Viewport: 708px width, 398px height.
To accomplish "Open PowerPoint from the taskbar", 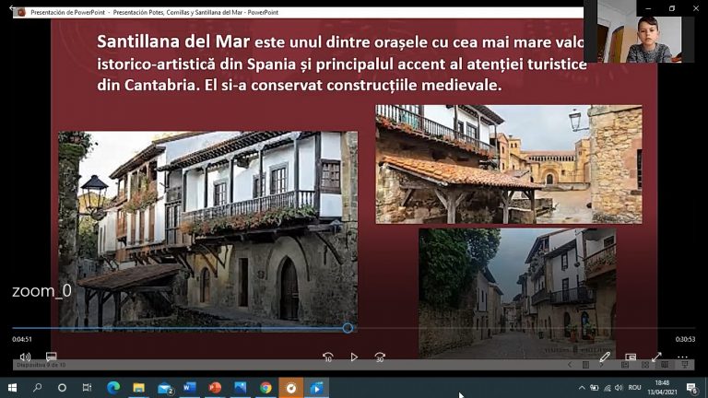I will coord(215,388).
